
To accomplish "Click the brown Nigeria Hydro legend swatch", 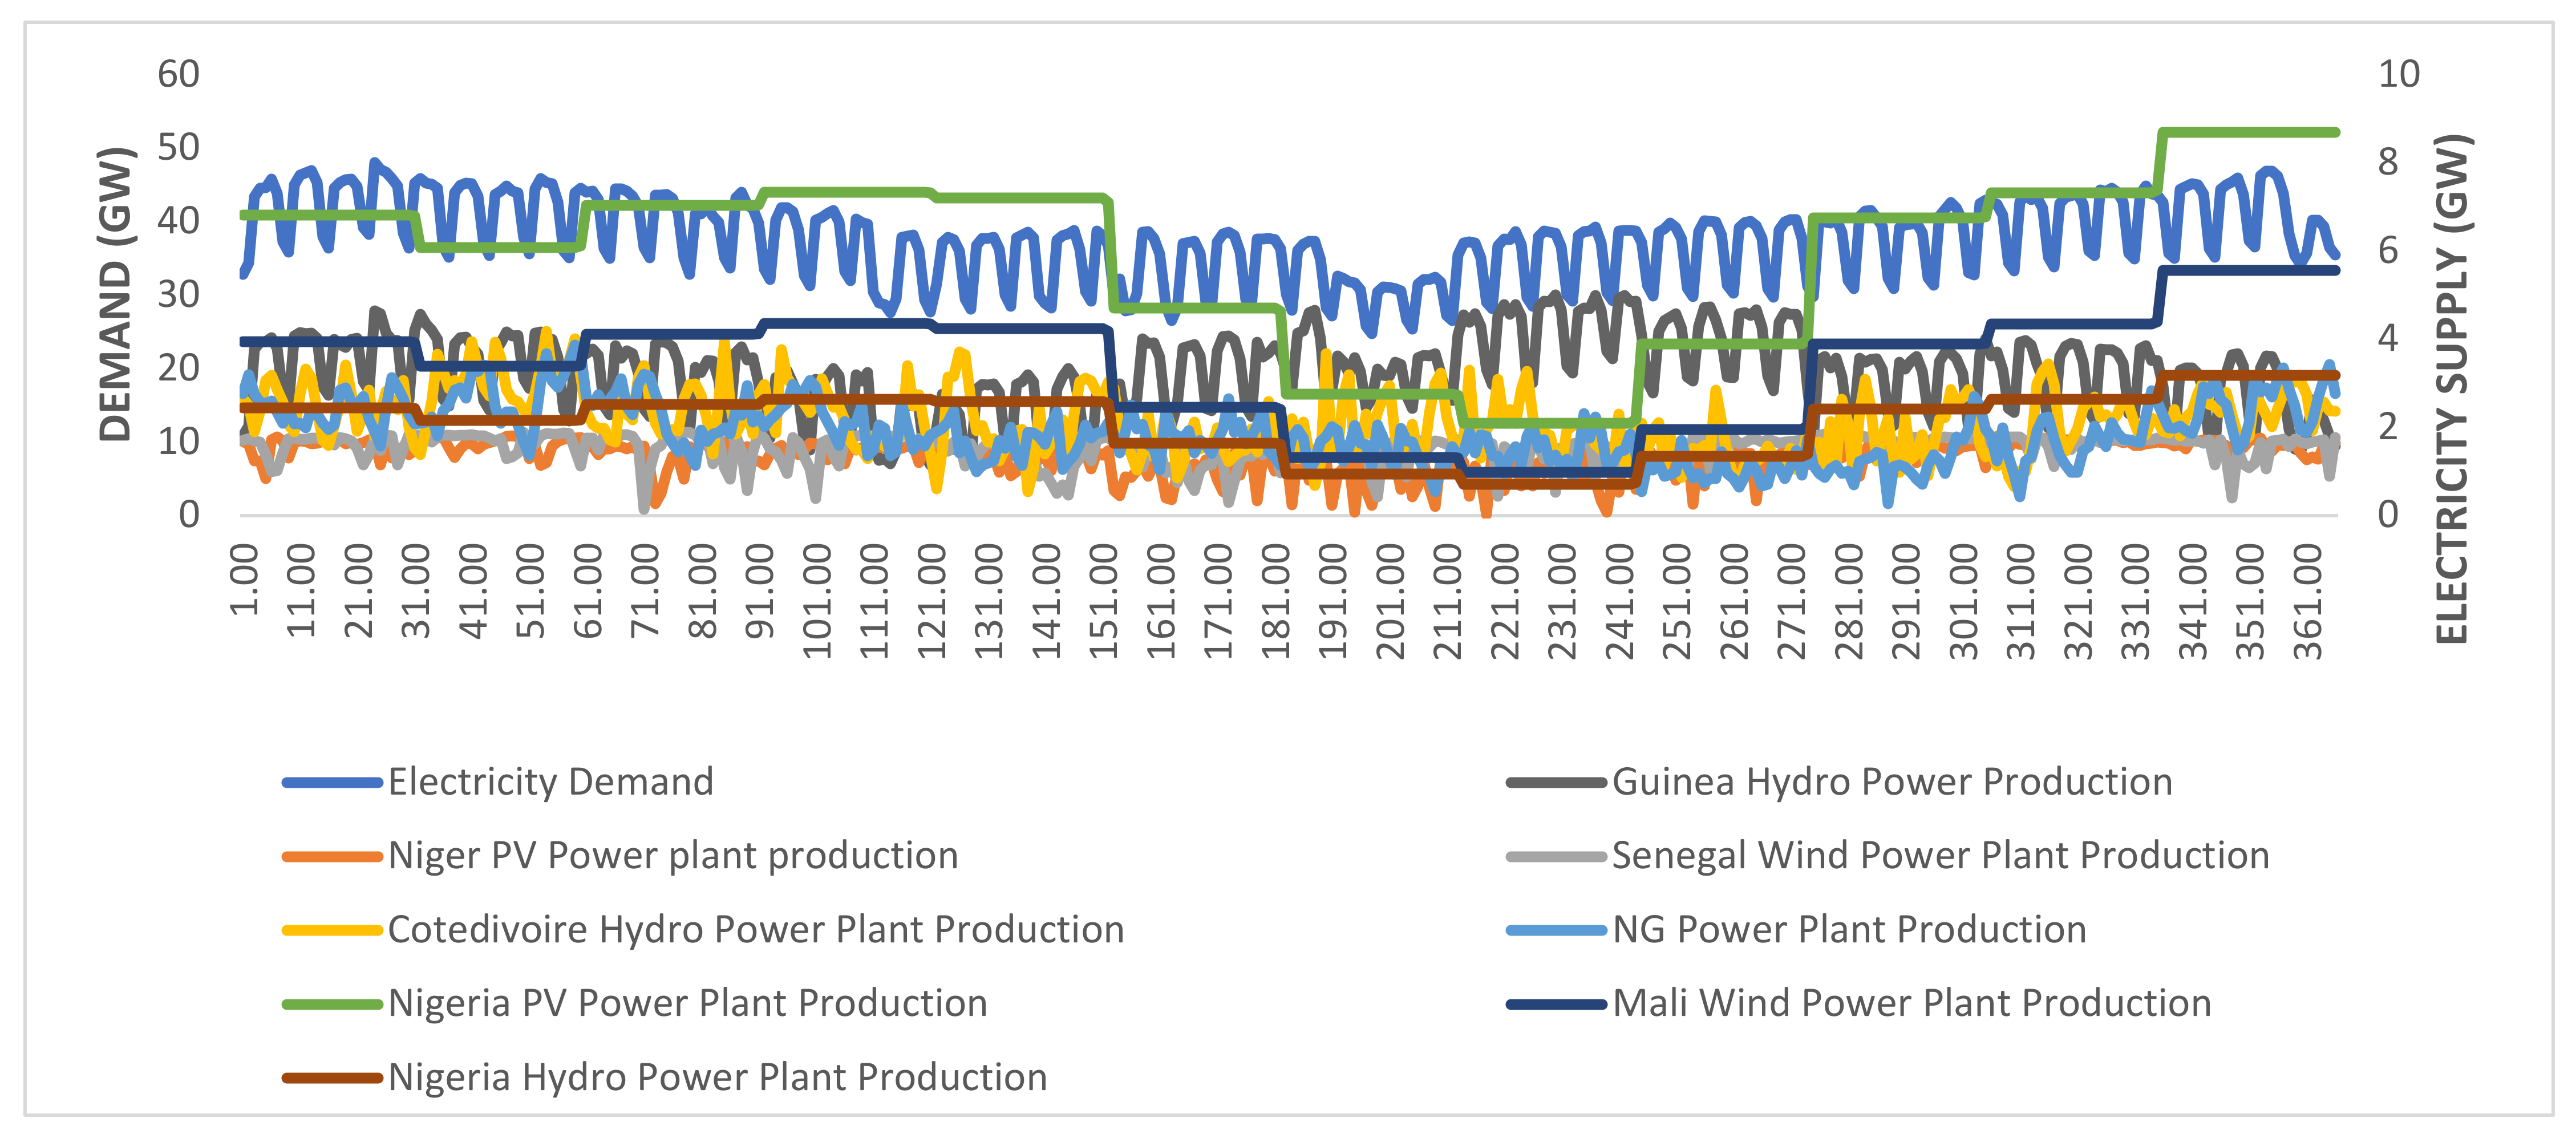I will click(332, 1078).
